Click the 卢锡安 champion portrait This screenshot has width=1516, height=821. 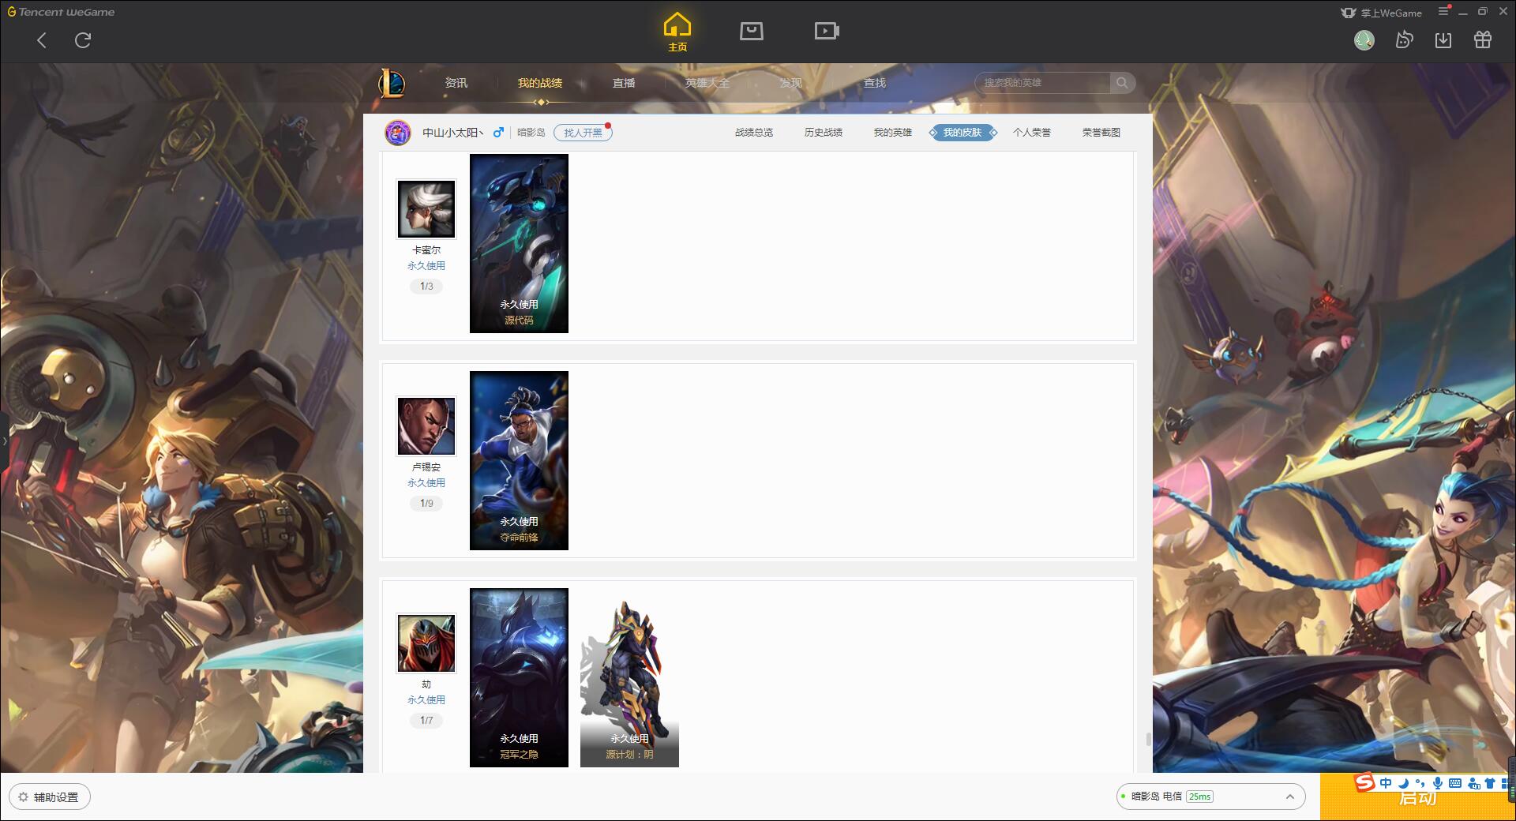tap(426, 426)
